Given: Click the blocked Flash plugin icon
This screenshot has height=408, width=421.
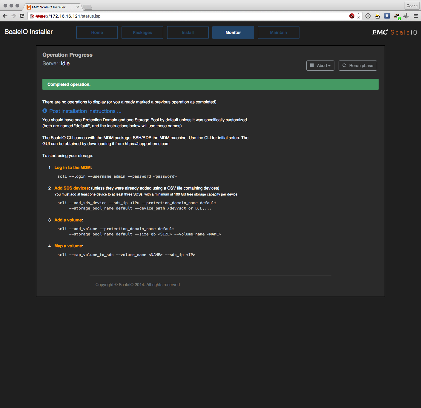Looking at the screenshot, I should point(352,16).
